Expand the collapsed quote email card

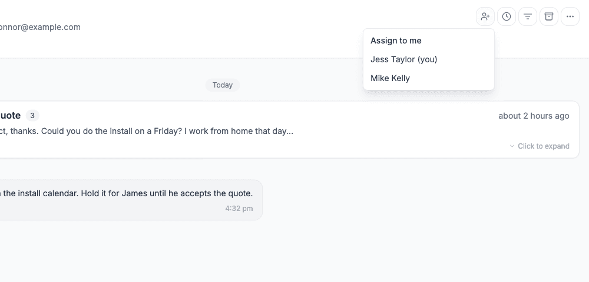point(289,130)
